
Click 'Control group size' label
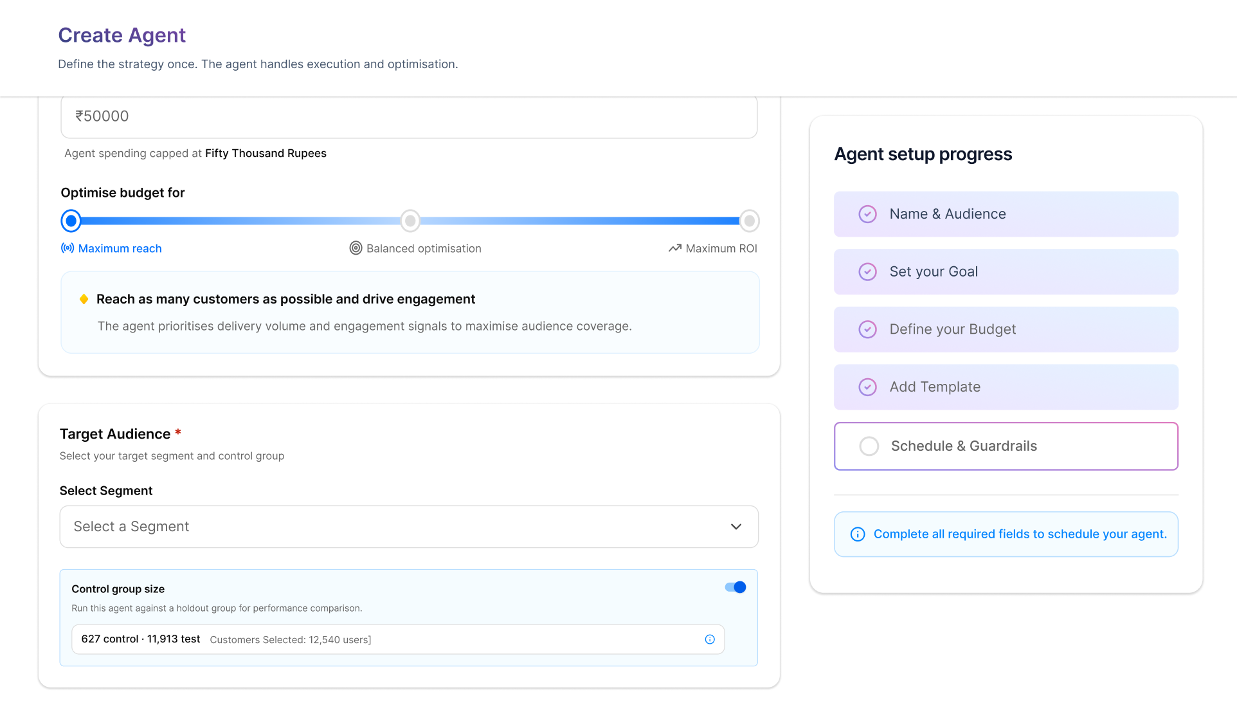118,589
